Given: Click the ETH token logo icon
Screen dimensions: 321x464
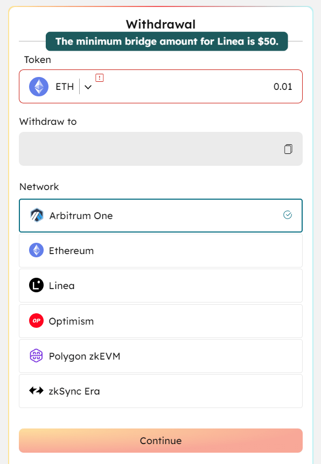Looking at the screenshot, I should pos(39,87).
